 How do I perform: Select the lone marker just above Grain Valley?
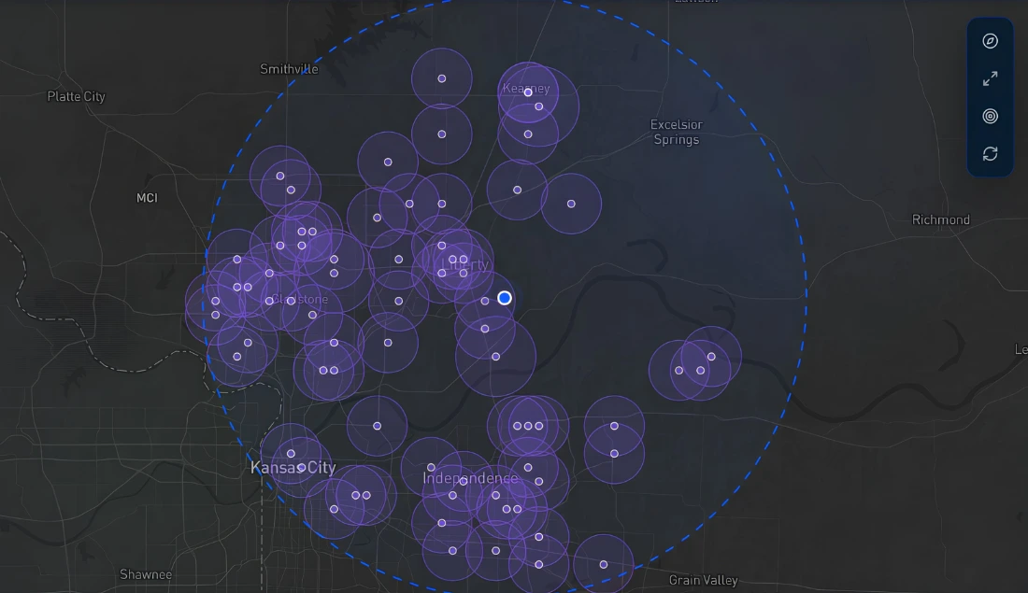click(603, 565)
